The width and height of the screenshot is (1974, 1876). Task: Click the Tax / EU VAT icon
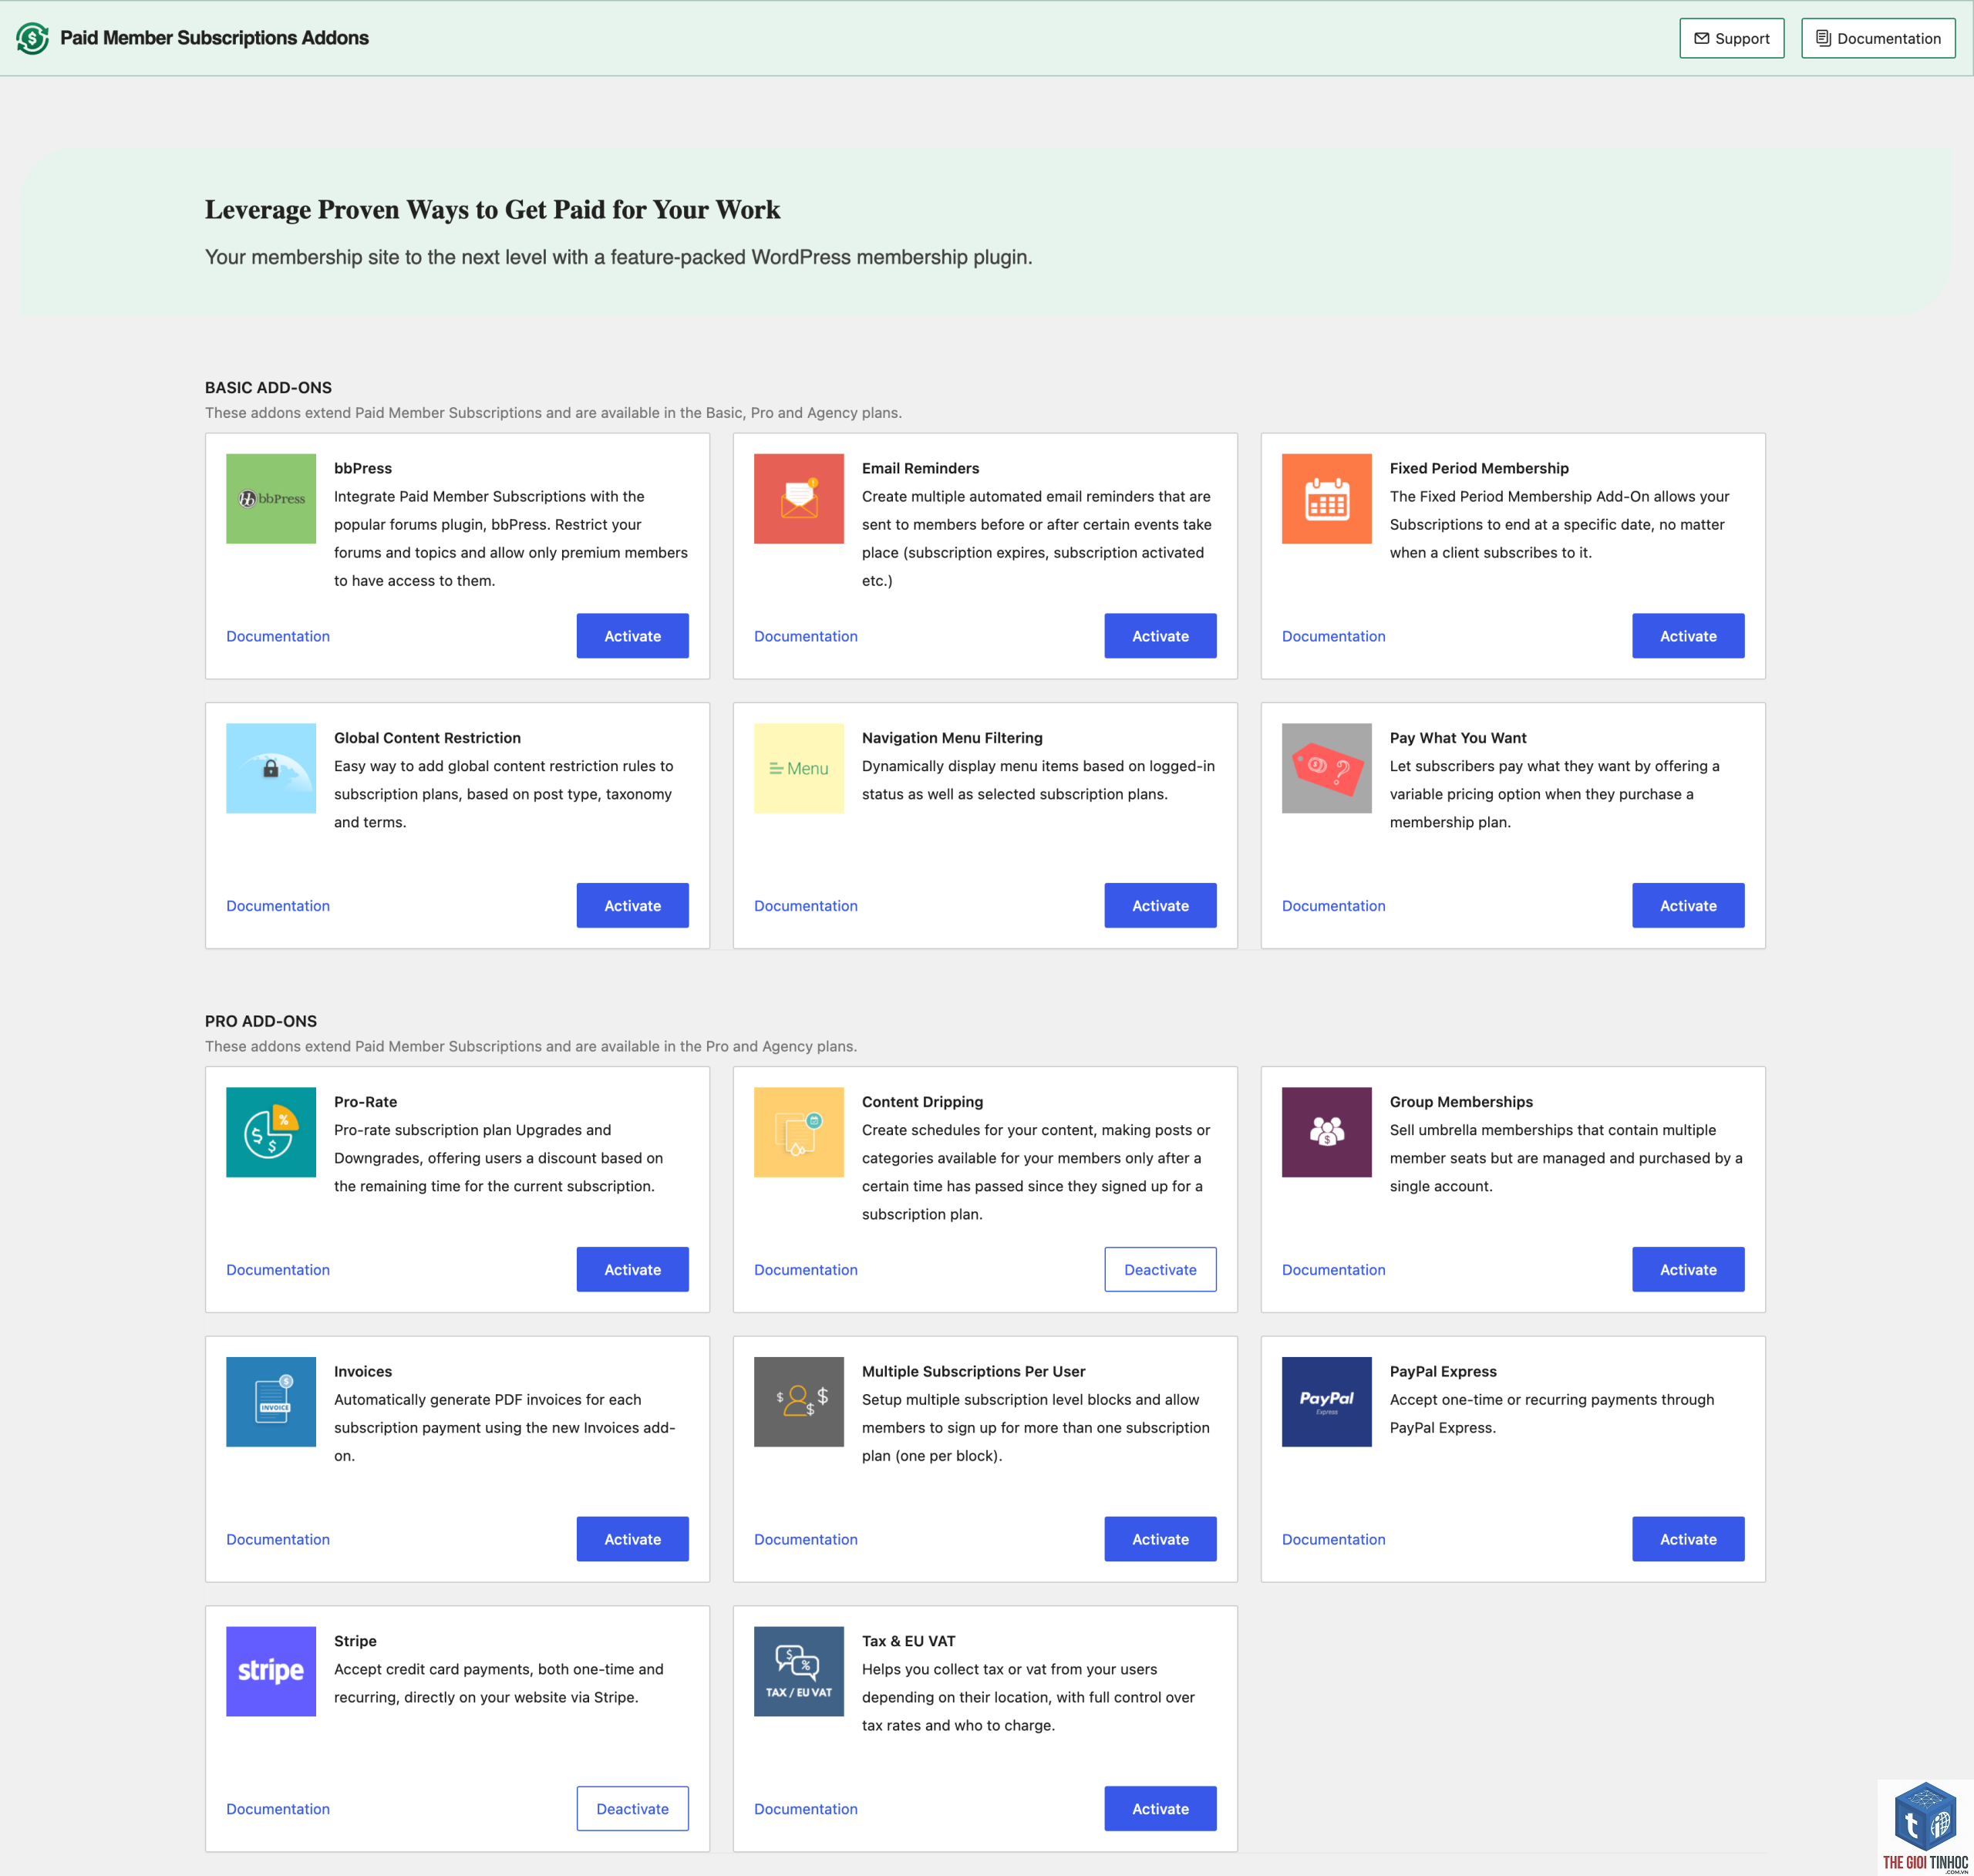[x=798, y=1671]
